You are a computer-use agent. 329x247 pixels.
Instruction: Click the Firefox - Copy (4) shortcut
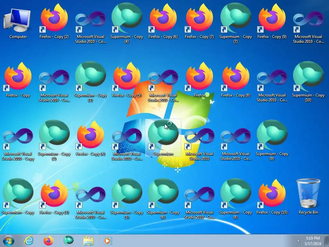point(90,138)
